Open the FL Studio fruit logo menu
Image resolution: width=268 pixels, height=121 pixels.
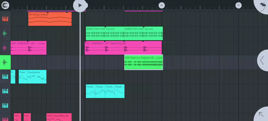point(263,6)
